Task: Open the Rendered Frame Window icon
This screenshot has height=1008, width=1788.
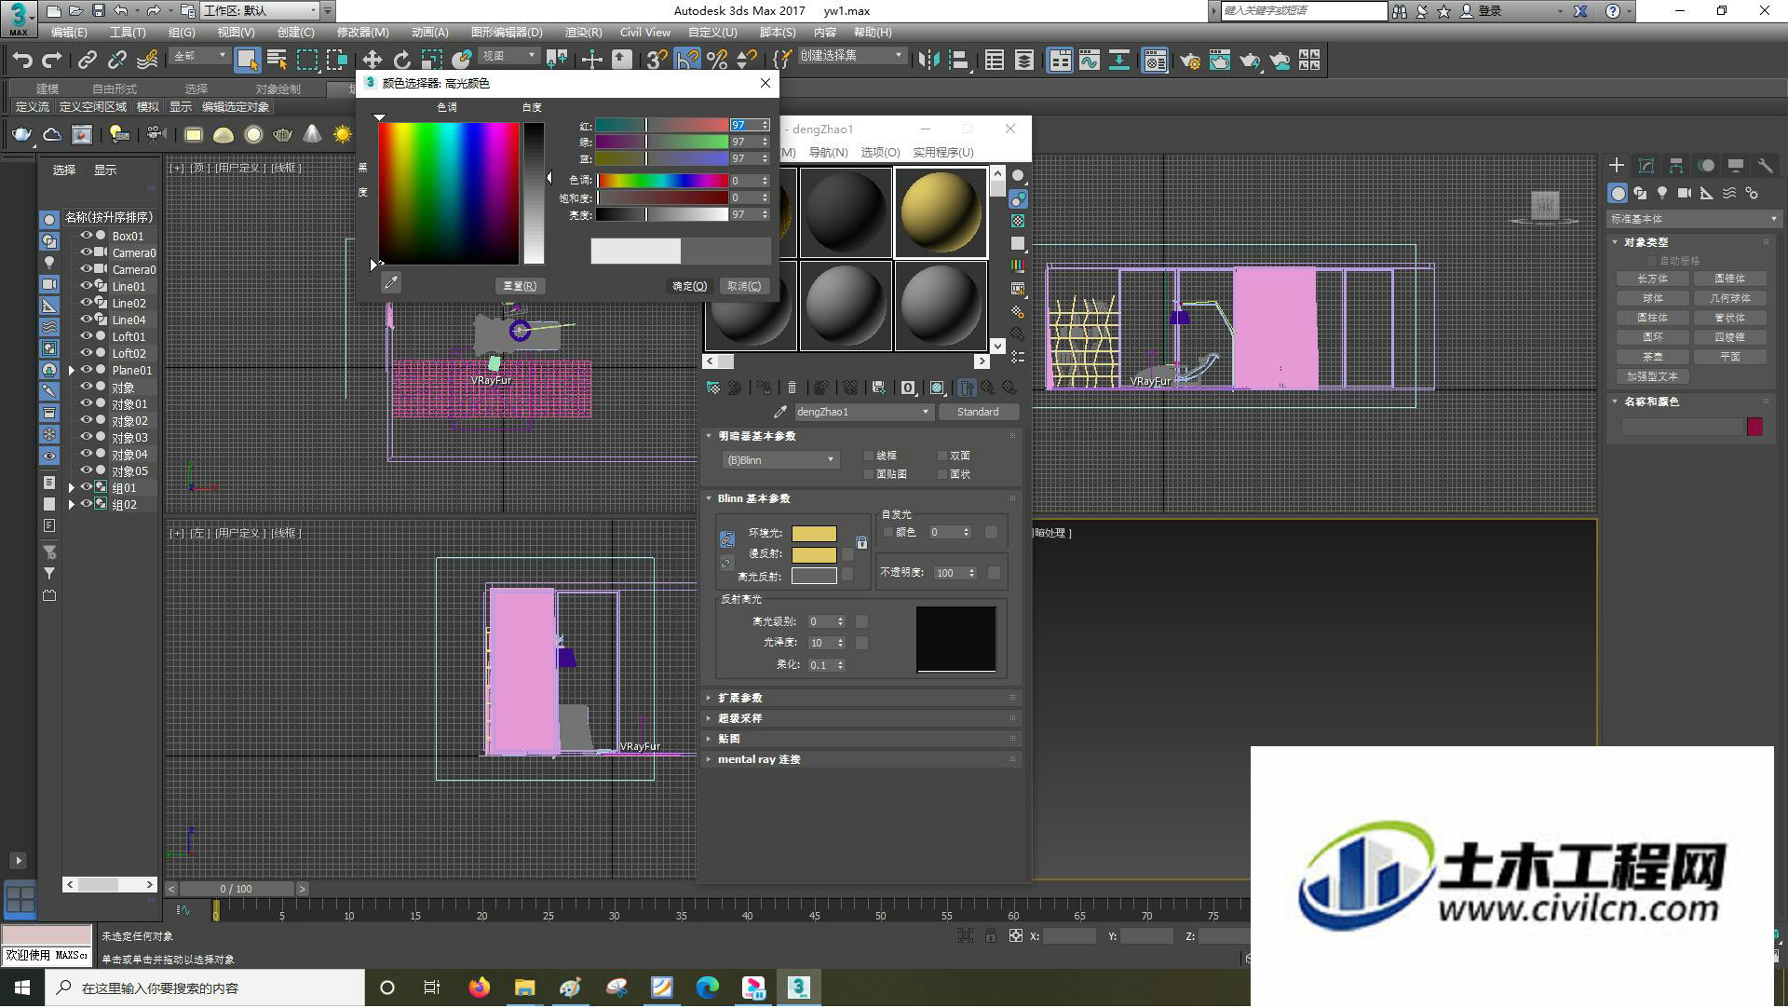Action: (x=1219, y=60)
